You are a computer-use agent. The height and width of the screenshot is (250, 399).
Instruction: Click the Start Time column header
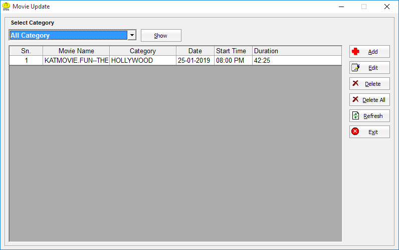[234, 51]
